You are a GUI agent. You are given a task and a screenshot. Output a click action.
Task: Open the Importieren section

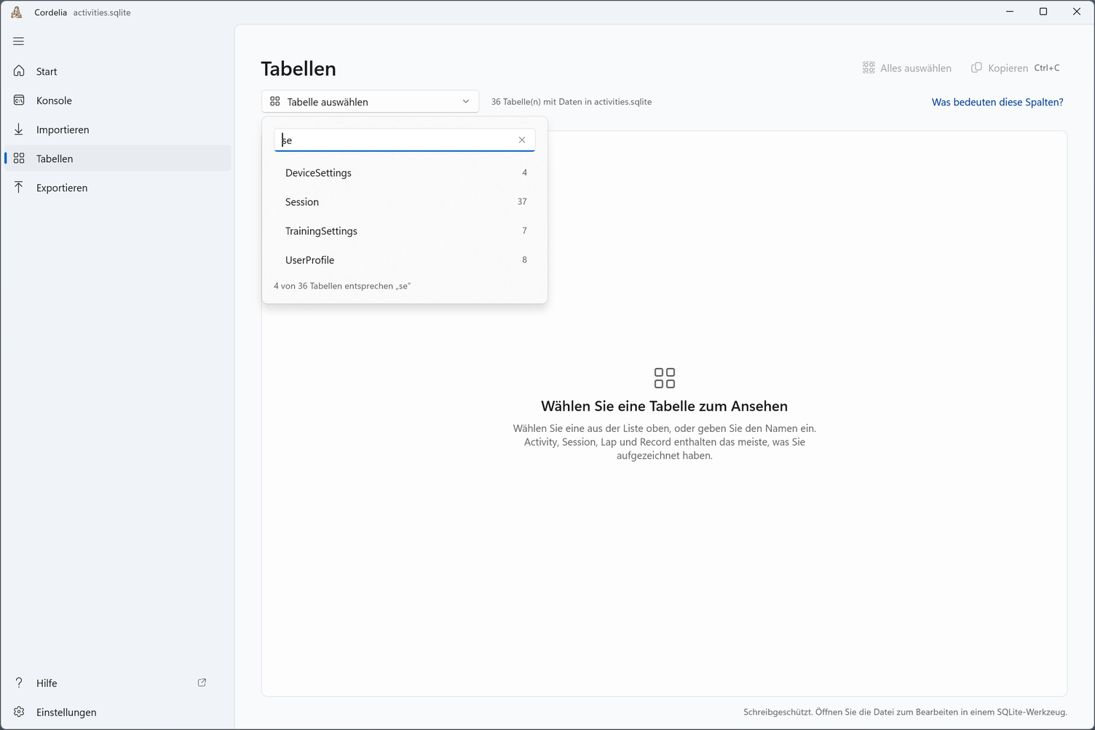pyautogui.click(x=117, y=129)
